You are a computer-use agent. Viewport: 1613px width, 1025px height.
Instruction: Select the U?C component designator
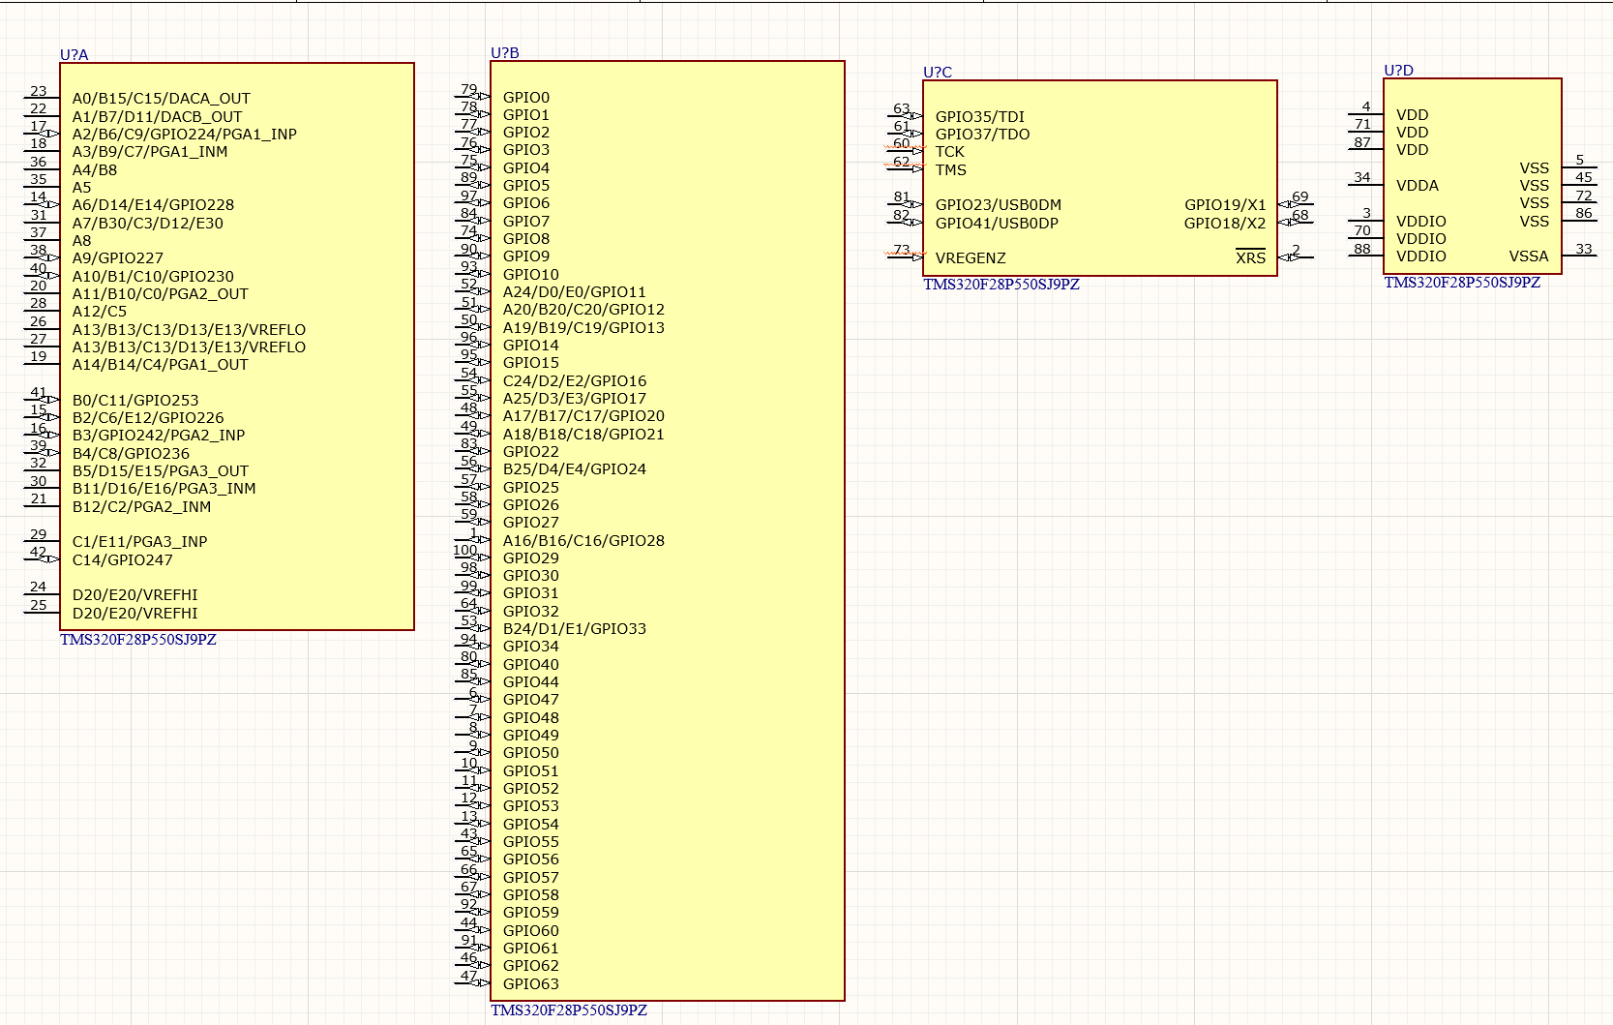point(937,73)
